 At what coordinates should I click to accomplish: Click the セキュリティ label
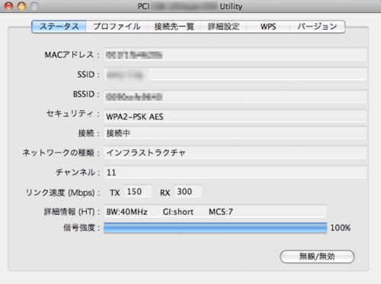pyautogui.click(x=73, y=113)
